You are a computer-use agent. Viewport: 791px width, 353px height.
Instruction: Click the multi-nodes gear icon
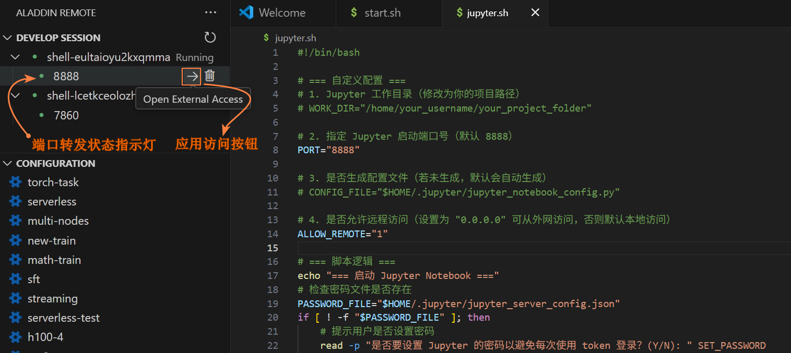pyautogui.click(x=16, y=221)
